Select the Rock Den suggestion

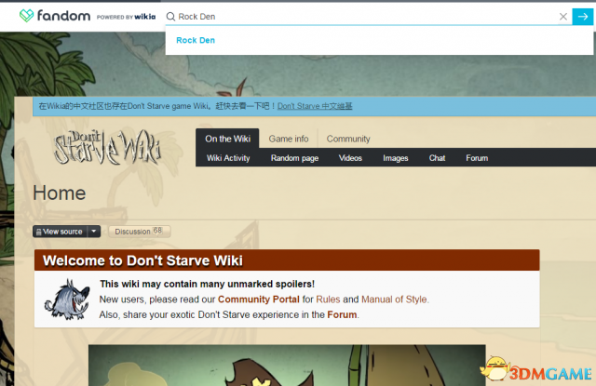pos(196,40)
